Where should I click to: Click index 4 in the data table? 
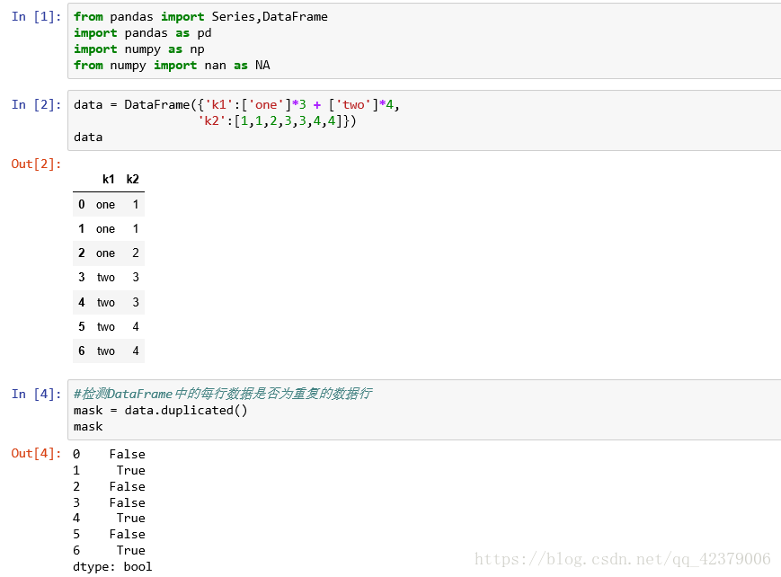pos(82,303)
